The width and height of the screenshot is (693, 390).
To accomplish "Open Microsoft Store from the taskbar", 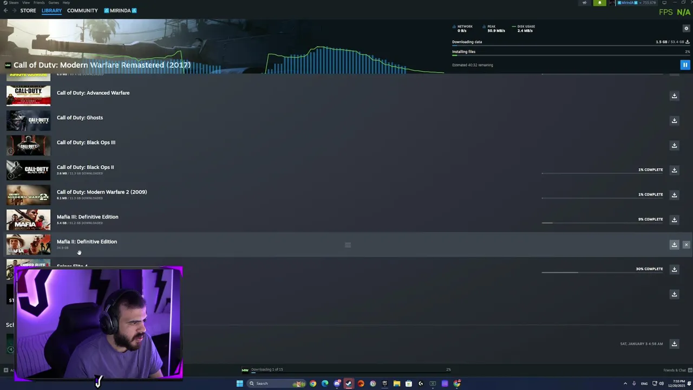I will [409, 383].
